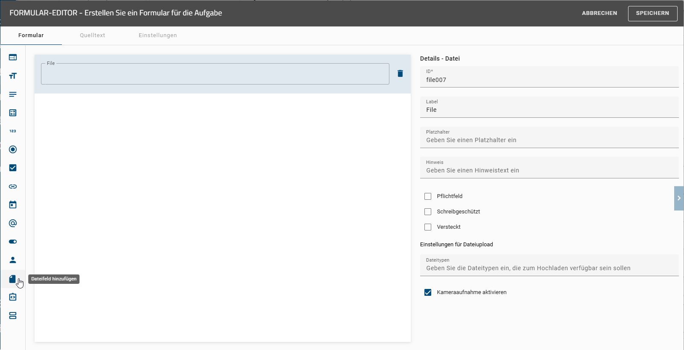Add a user field using person icon
This screenshot has width=684, height=350.
[13, 260]
